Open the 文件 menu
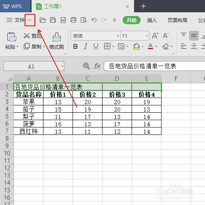 click(x=16, y=20)
